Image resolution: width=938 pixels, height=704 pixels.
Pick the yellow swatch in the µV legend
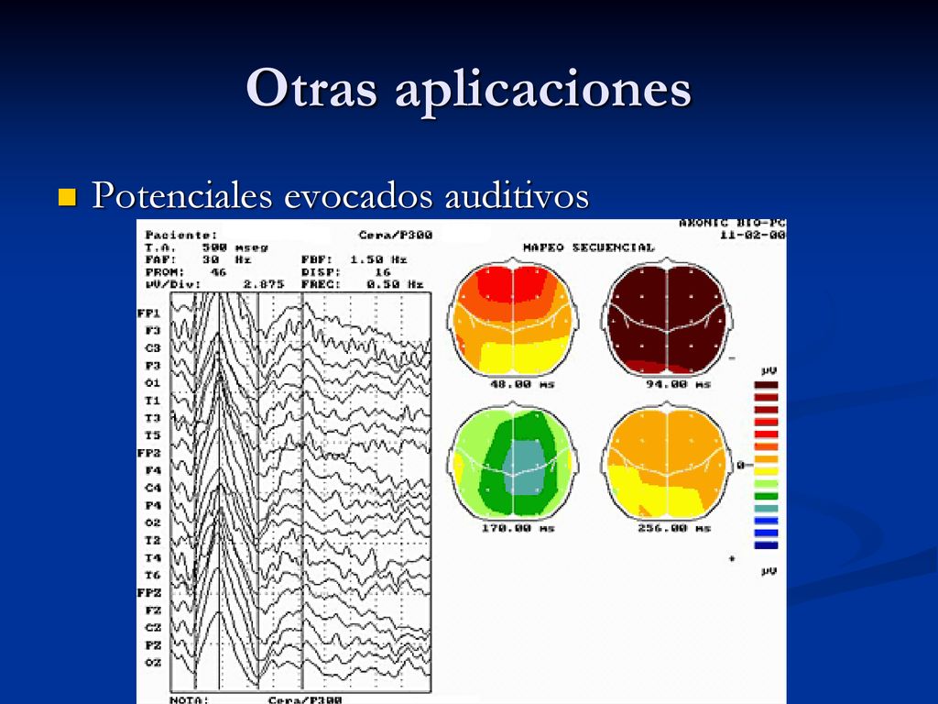[x=767, y=471]
